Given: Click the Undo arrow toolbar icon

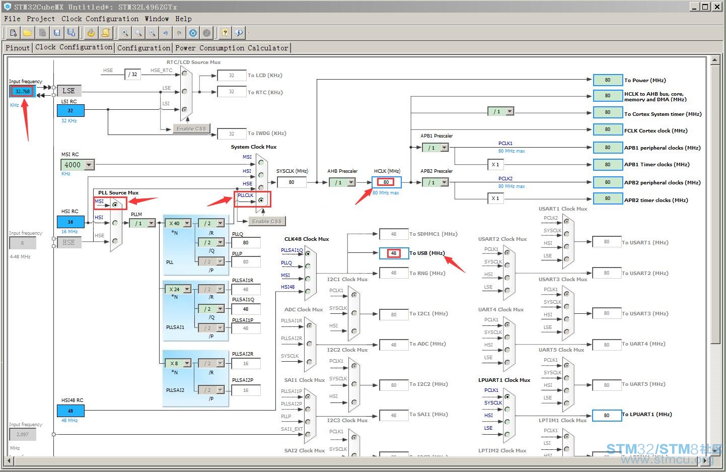Looking at the screenshot, I should pos(166,33).
